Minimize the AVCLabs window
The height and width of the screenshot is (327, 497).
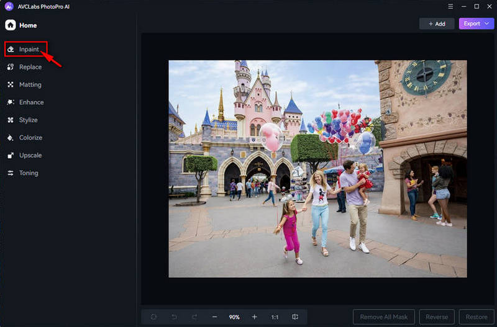pyautogui.click(x=463, y=6)
